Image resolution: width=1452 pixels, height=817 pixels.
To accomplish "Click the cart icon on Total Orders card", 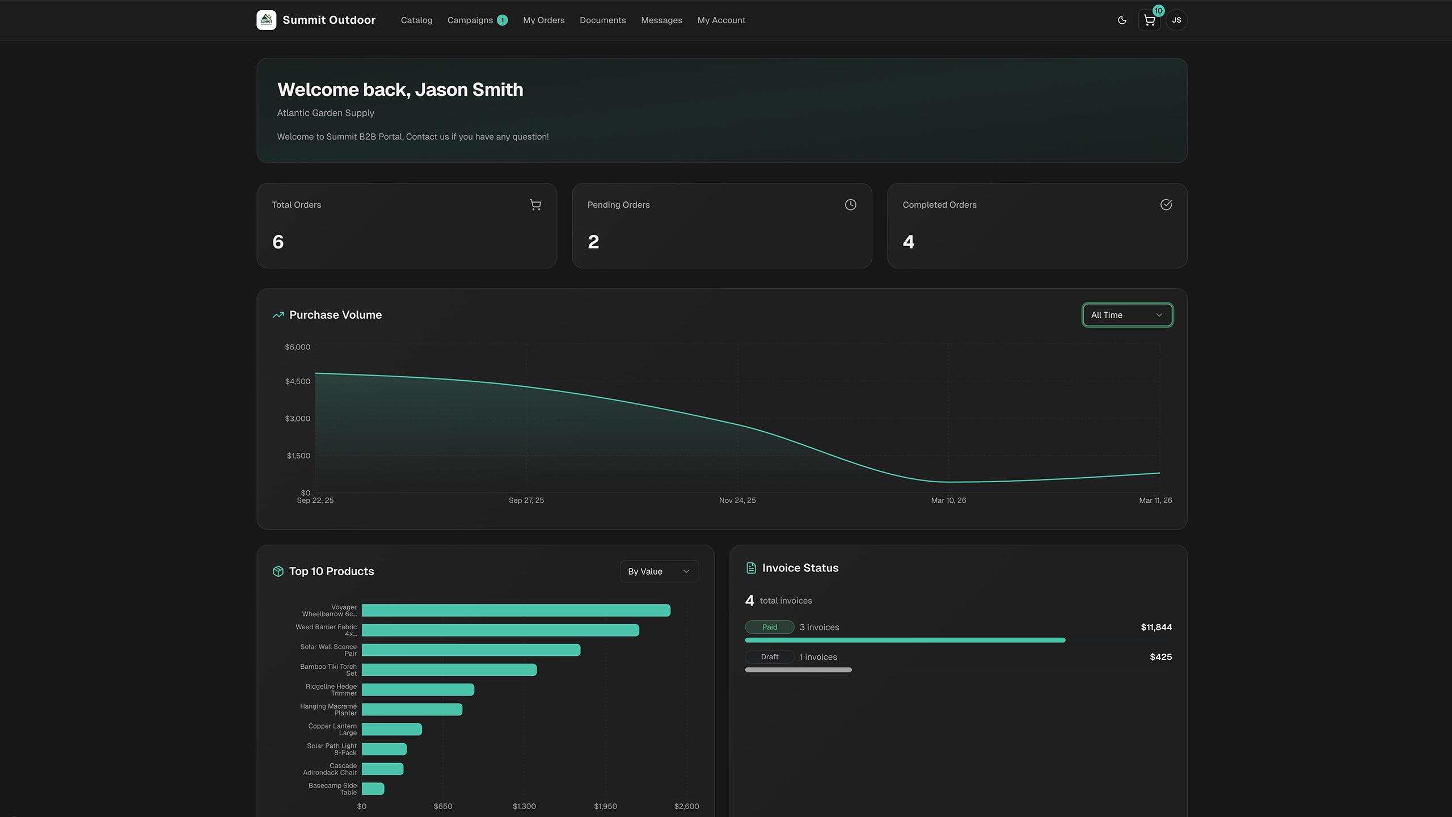I will pos(535,204).
